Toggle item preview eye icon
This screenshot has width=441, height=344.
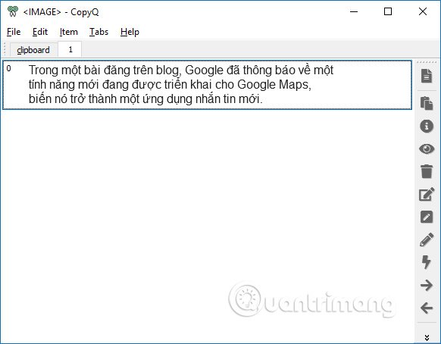(x=427, y=149)
